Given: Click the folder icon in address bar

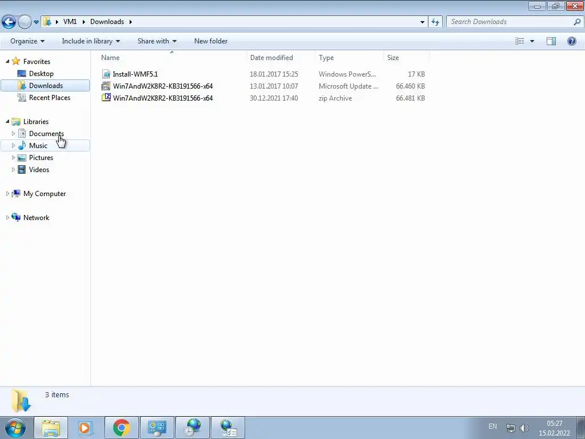Looking at the screenshot, I should (47, 22).
